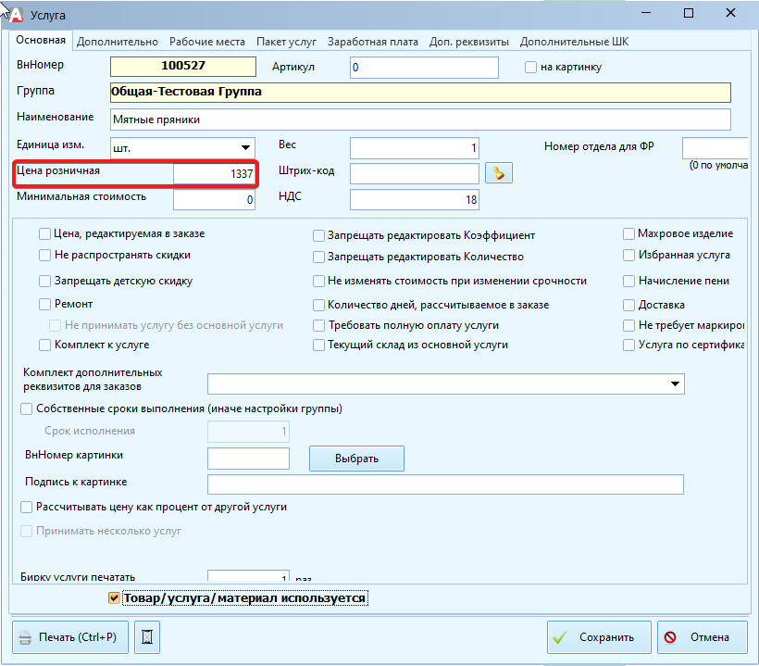
Task: Click the Вес input field
Action: pyautogui.click(x=415, y=147)
